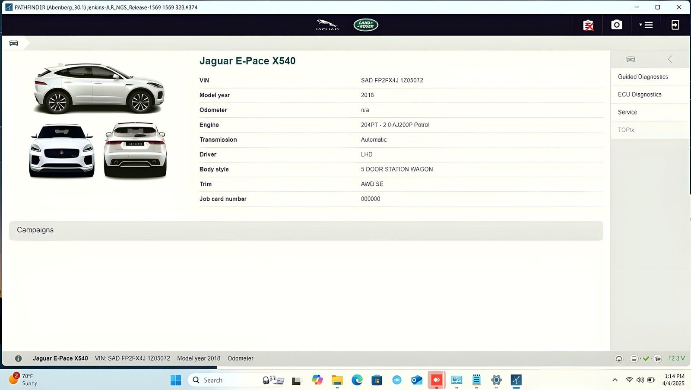Viewport: 691px width, 390px height.
Task: Click the clipboard with red X icon
Action: click(588, 25)
